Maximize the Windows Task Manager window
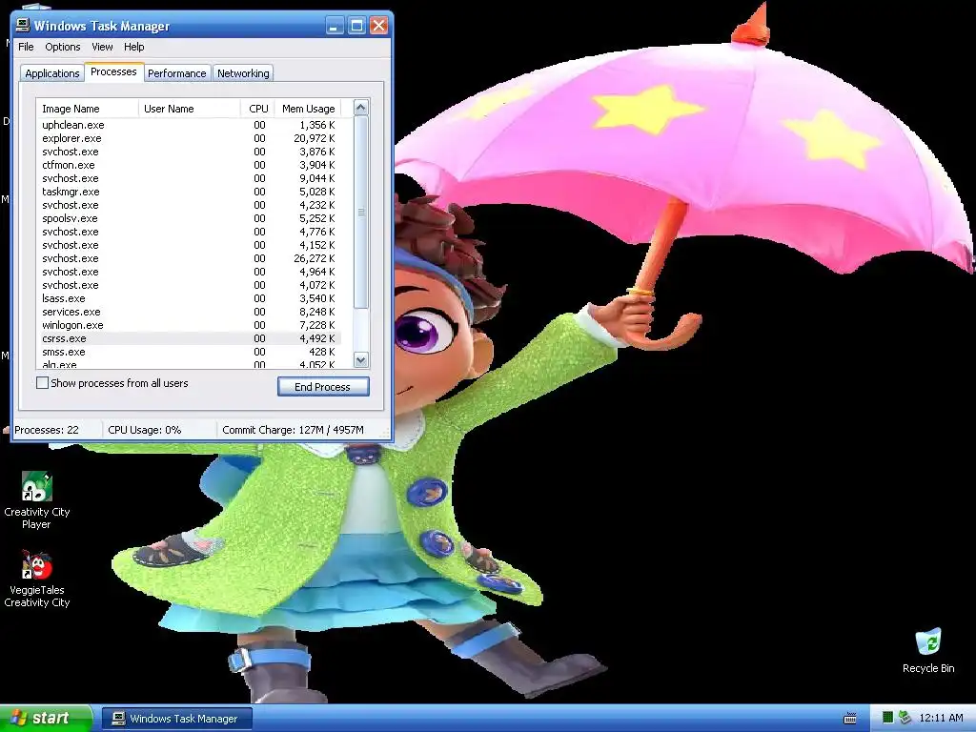 coord(356,26)
